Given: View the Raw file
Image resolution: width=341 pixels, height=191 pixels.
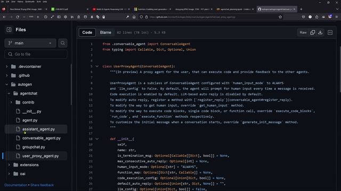Looking at the screenshot, I should point(303,32).
